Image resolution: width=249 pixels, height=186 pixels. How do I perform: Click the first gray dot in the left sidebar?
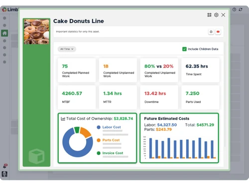[x=4, y=18]
